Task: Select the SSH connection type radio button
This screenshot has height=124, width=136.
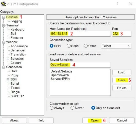Action: point(52,46)
